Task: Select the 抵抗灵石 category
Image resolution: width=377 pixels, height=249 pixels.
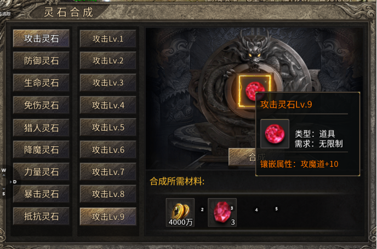Action: tap(41, 216)
